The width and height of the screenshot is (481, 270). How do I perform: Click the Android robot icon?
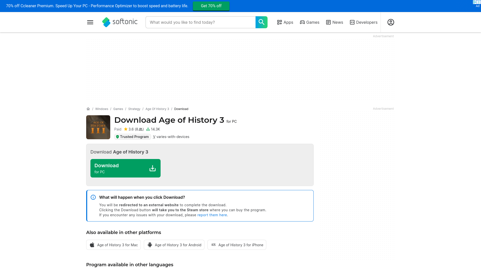pos(150,245)
